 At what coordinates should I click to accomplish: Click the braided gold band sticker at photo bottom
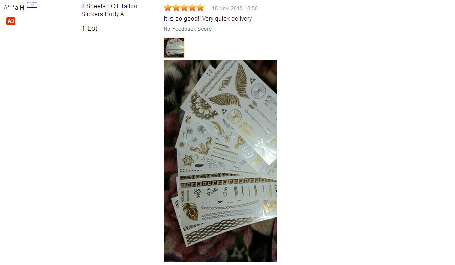[220, 228]
